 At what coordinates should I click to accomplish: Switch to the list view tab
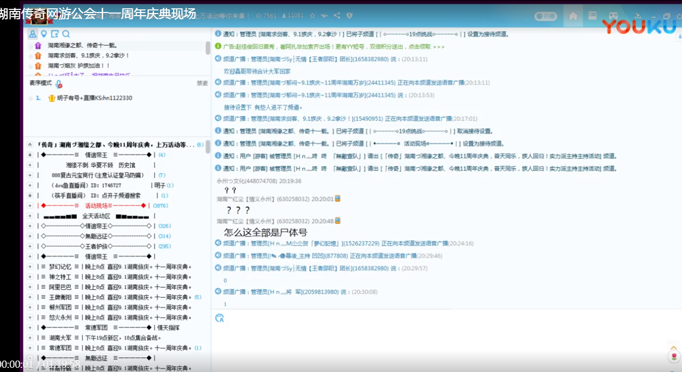pos(592,16)
